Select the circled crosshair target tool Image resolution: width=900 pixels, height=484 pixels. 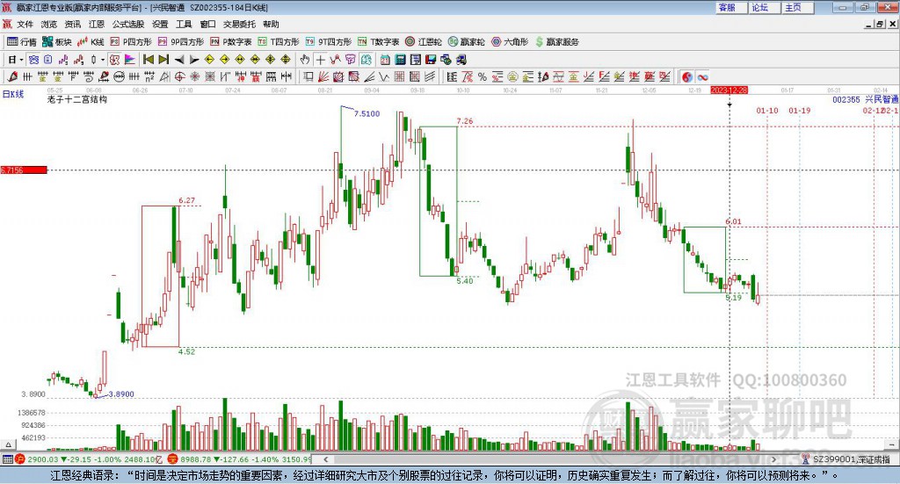[179, 76]
